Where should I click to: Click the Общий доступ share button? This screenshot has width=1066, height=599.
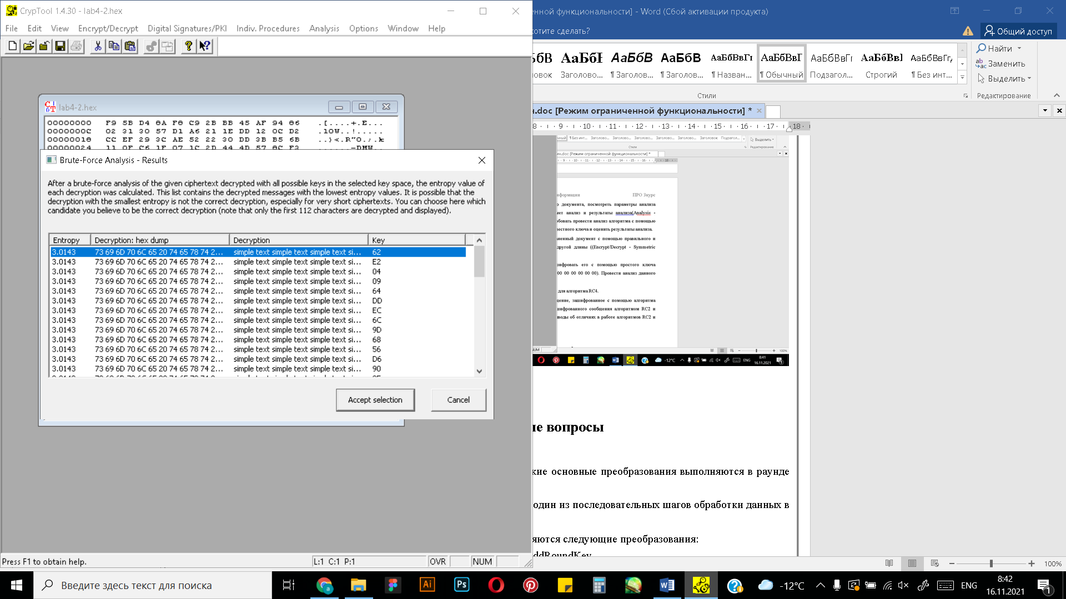(1019, 31)
